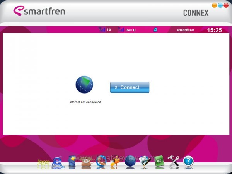
Task: Open the hammer and wrench settings icon
Action: [x=173, y=161]
